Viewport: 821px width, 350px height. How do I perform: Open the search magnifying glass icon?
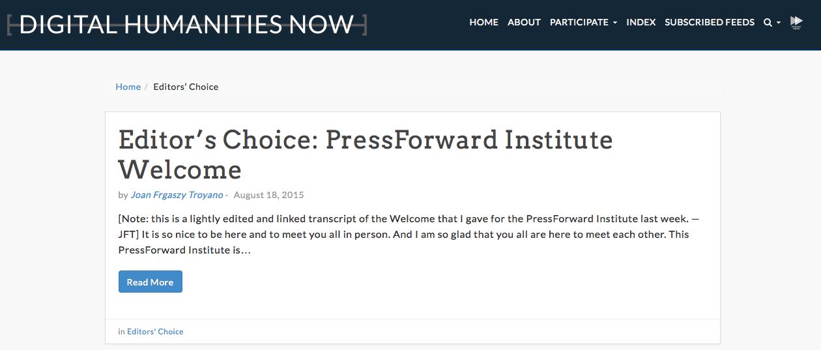768,23
